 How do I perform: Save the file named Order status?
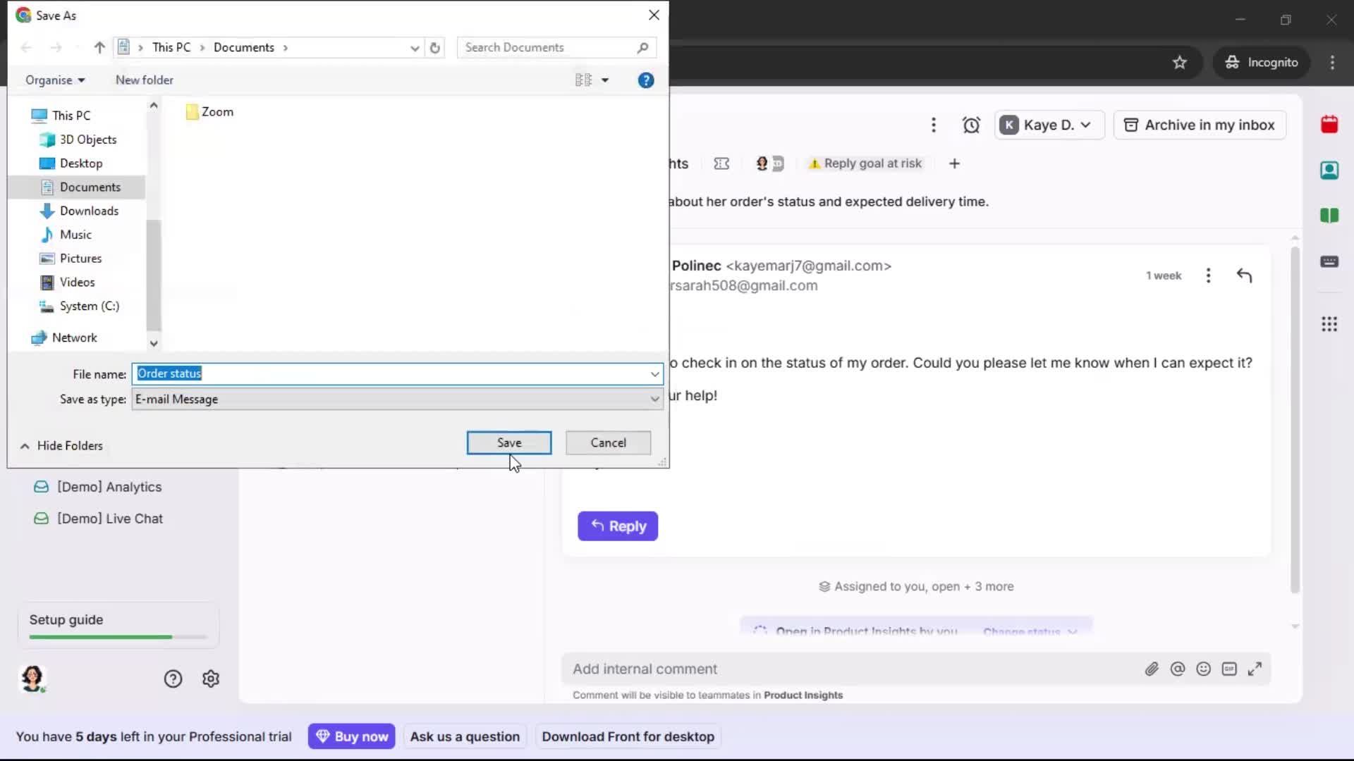coord(508,443)
